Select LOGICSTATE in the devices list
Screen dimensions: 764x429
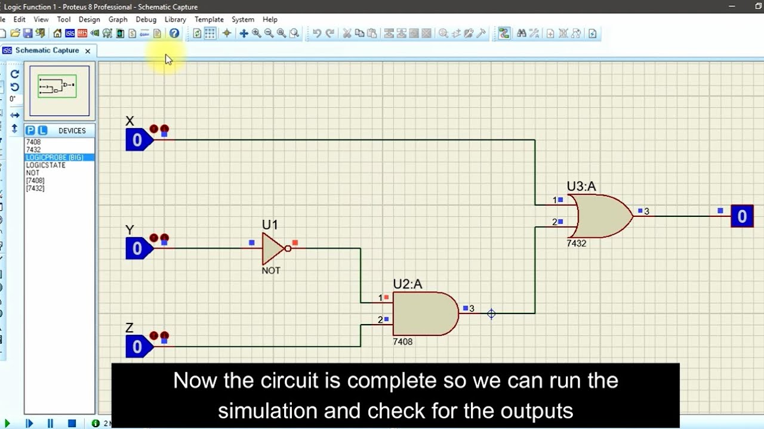[x=45, y=165]
